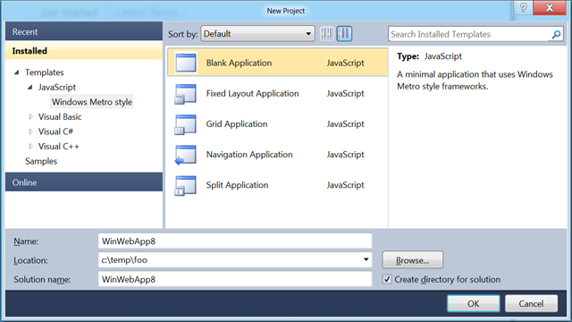Choose the Split Application template icon
Viewport: 572px width, 322px height.
coord(186,185)
